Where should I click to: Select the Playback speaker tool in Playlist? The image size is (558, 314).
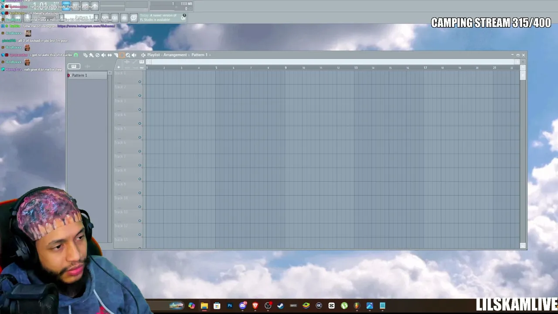134,55
